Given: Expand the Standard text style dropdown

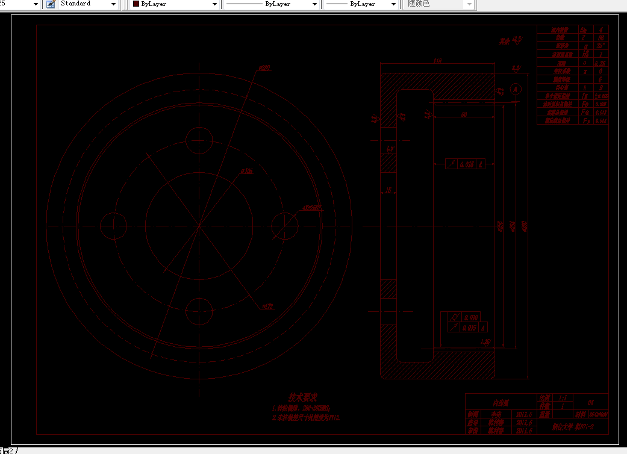Looking at the screenshot, I should (x=113, y=4).
